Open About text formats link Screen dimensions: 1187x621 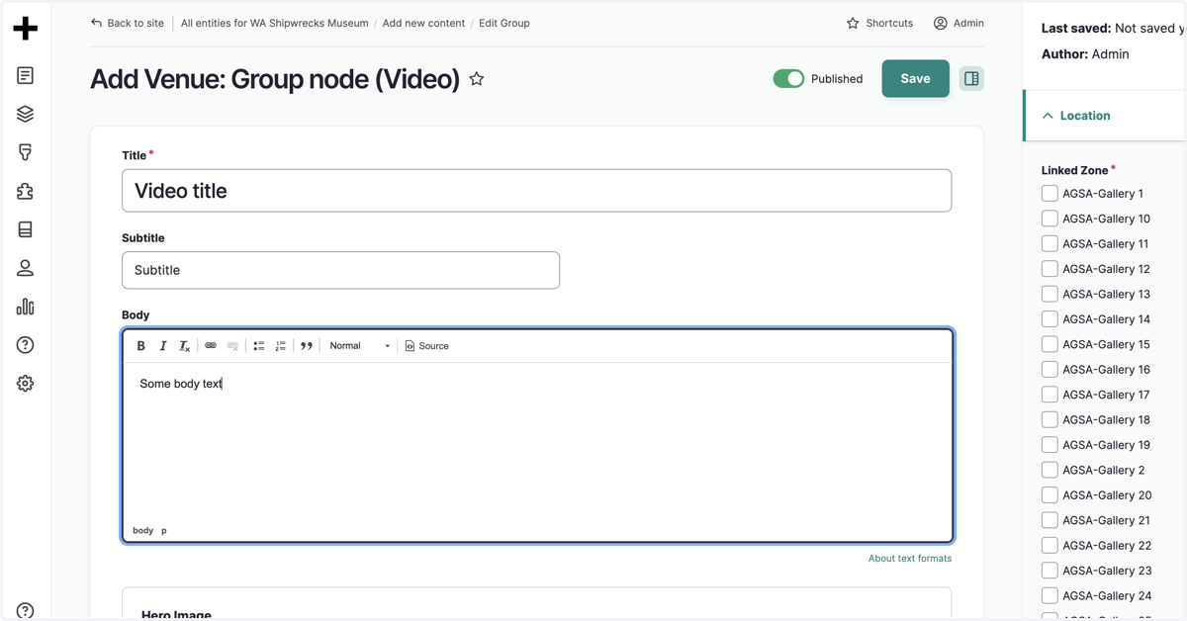(910, 559)
